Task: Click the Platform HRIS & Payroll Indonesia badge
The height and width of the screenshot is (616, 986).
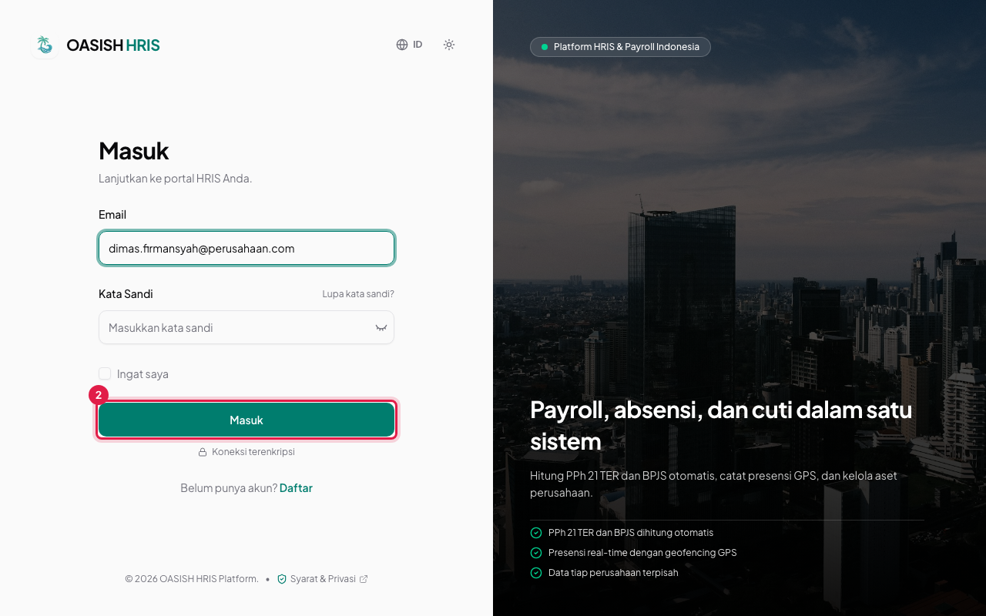Action: click(620, 47)
